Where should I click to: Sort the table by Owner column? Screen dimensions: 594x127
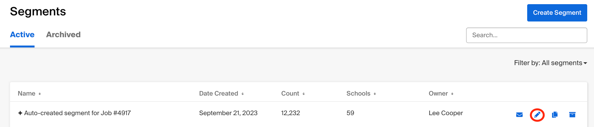[441, 93]
